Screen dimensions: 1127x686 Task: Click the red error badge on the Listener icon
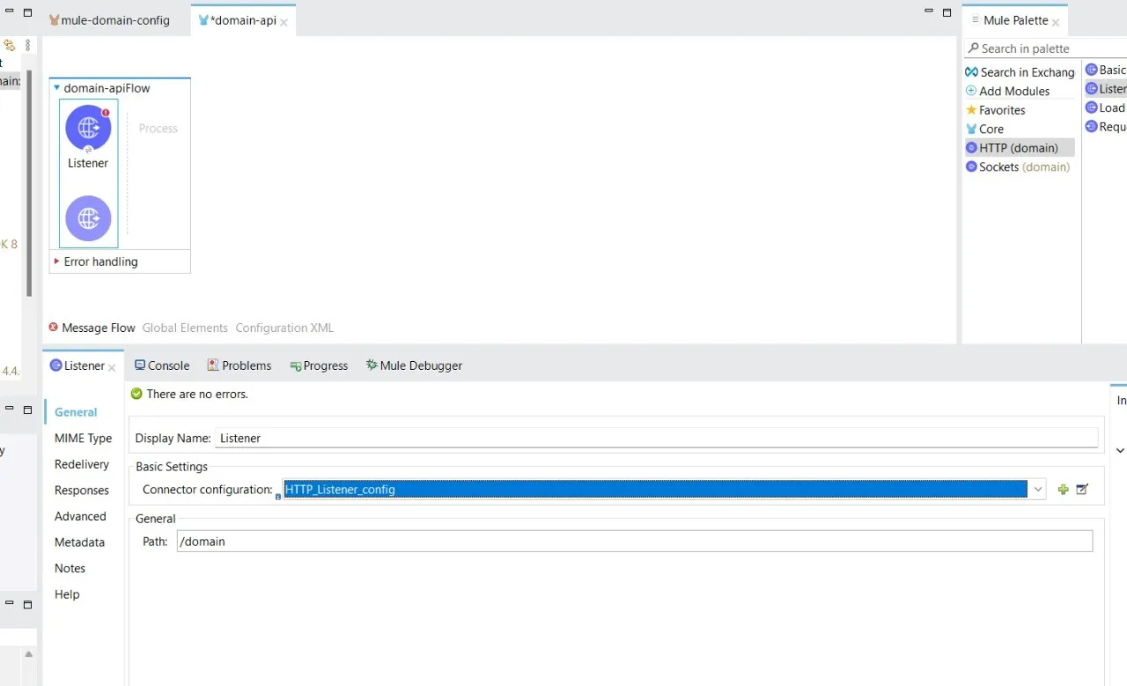click(106, 113)
